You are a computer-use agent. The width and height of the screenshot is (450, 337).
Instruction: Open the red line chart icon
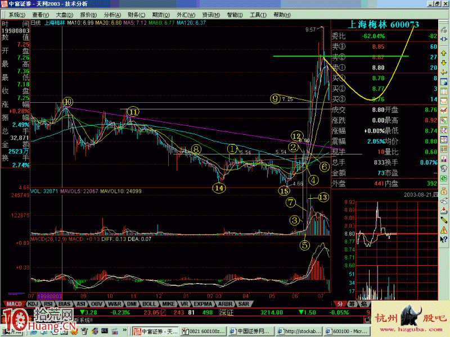click(x=444, y=101)
